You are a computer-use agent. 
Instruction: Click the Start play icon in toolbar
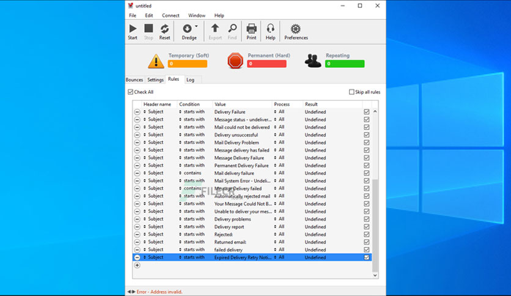(x=133, y=29)
